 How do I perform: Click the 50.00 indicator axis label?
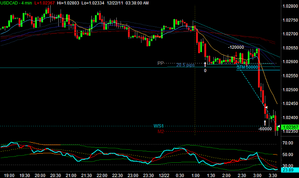[288, 155]
